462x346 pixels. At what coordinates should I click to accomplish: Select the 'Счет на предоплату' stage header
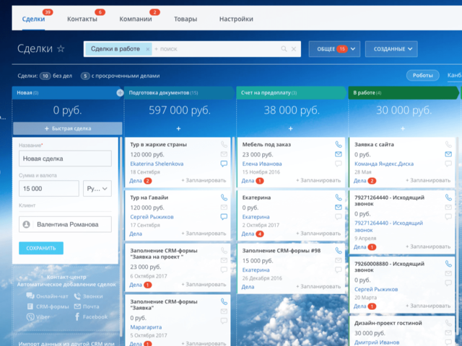(x=290, y=93)
